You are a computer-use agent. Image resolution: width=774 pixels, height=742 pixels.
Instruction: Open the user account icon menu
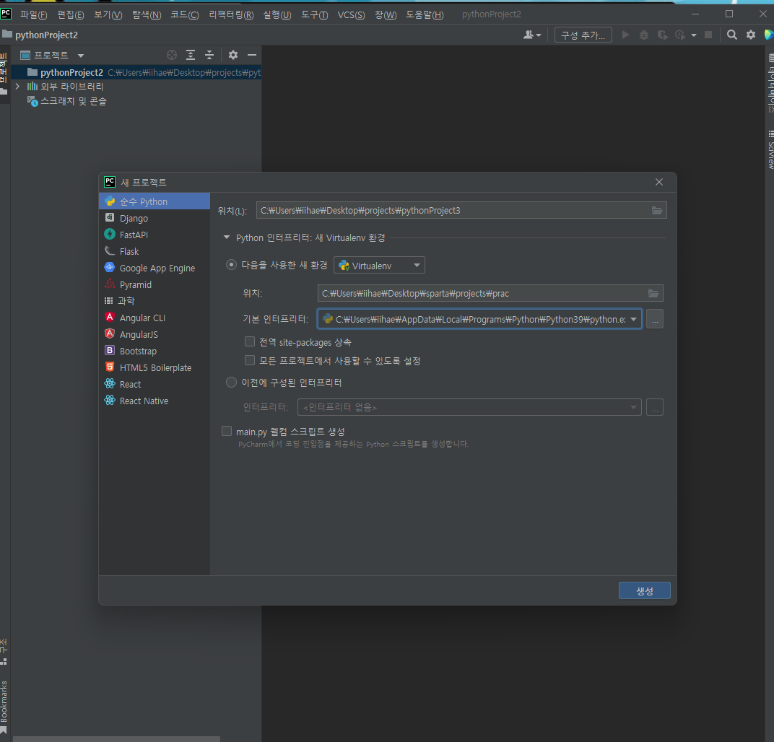click(532, 35)
